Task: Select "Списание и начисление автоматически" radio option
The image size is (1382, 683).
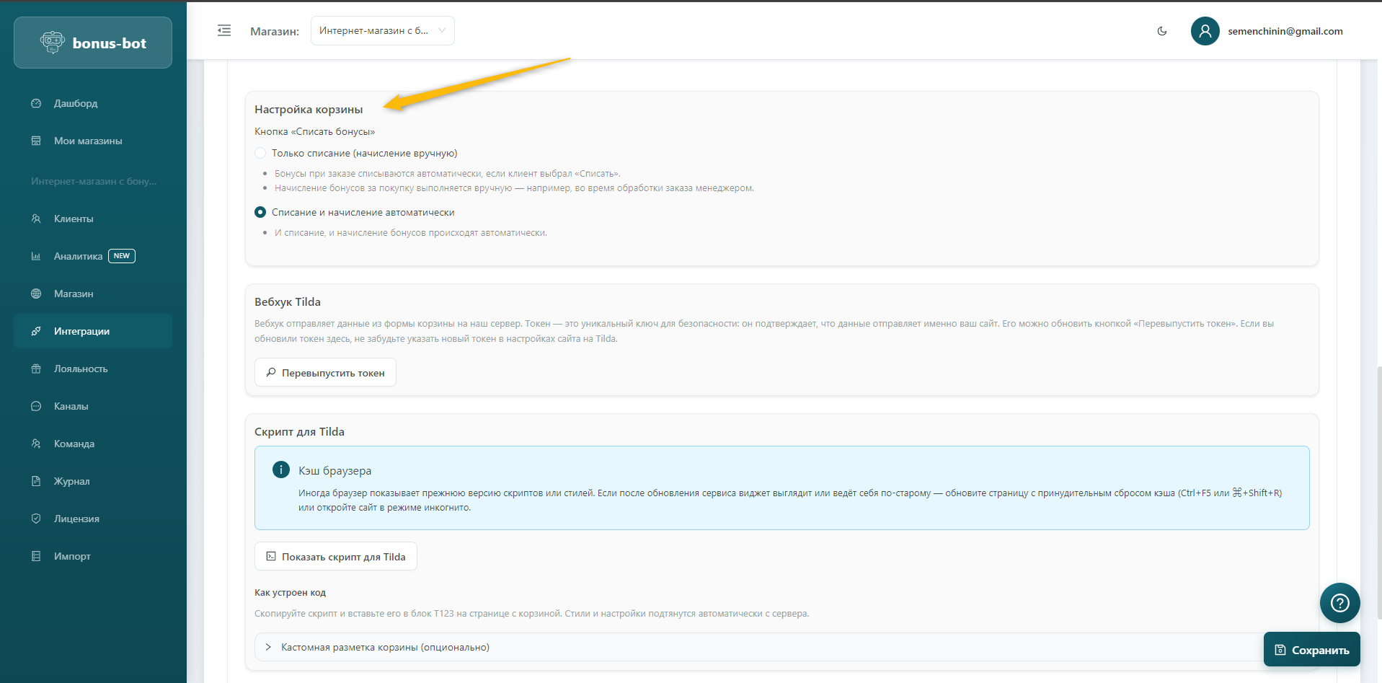Action: (x=260, y=212)
